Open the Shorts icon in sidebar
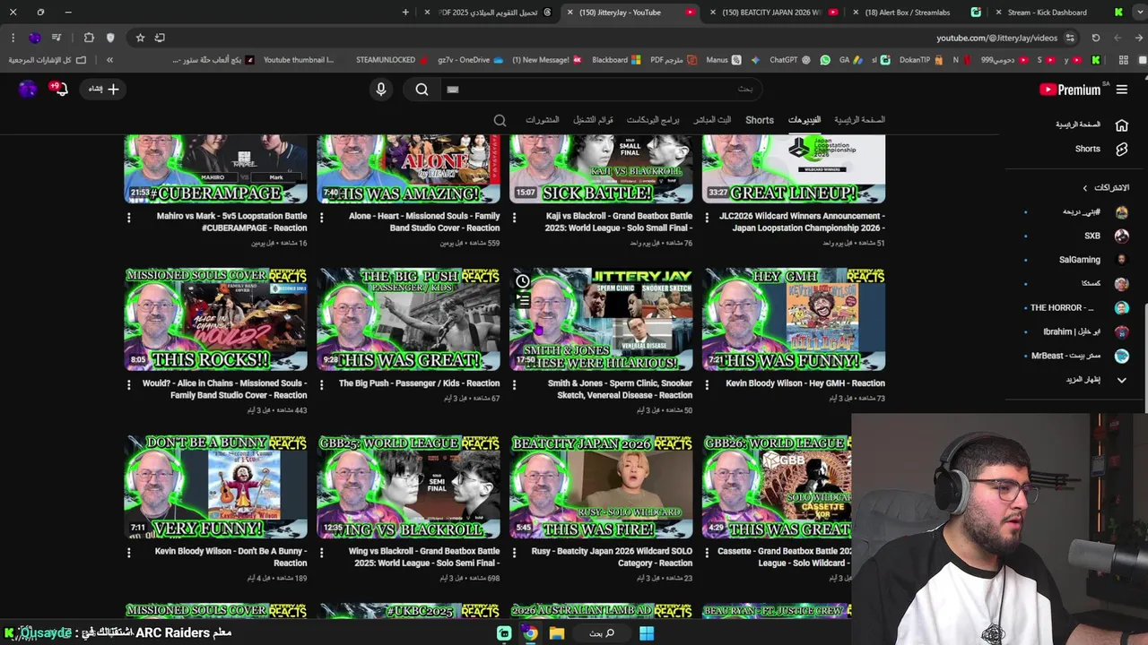Viewport: 1148px width, 645px height. coord(1121,150)
